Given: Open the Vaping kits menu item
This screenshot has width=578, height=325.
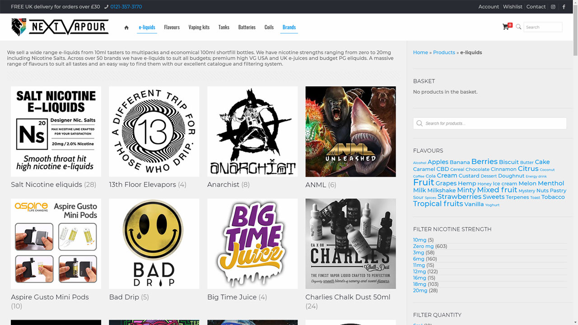Looking at the screenshot, I should coord(199,27).
